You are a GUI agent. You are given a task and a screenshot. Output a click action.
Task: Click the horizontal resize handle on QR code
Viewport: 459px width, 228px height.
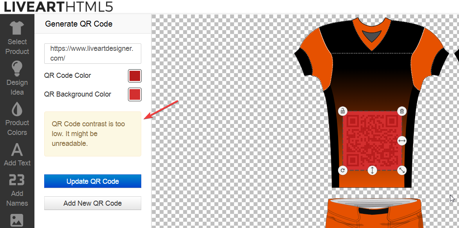402,141
